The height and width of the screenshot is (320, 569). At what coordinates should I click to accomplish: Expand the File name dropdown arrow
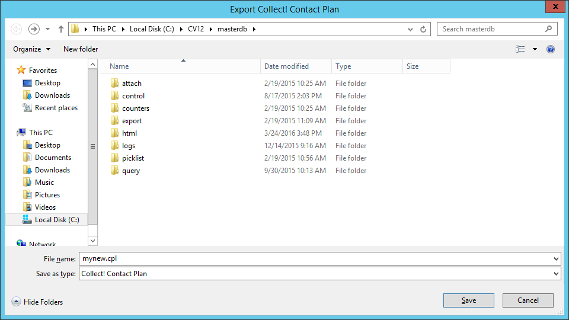coord(556,259)
